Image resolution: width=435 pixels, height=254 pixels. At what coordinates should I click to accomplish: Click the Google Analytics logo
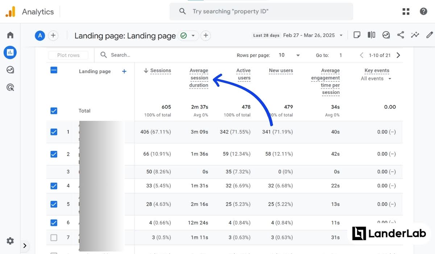pyautogui.click(x=10, y=12)
